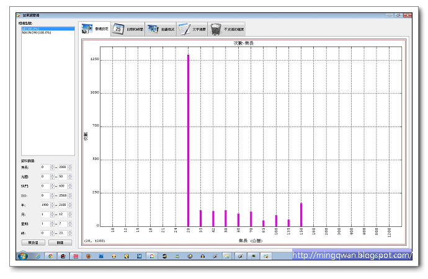This screenshot has height=279, width=428.
Task: Click the stepper beside ISO maximum value
Action: coord(70,195)
